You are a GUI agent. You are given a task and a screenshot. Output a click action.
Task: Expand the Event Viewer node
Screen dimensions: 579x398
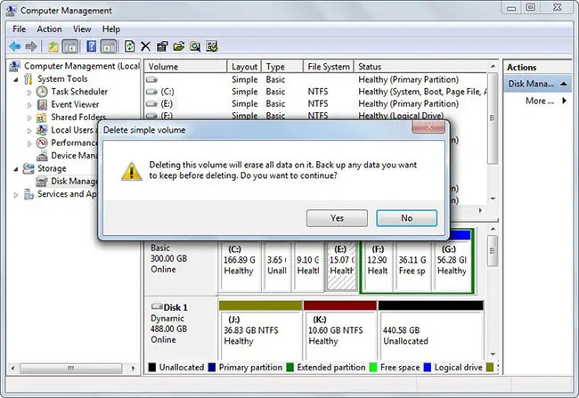tap(29, 105)
